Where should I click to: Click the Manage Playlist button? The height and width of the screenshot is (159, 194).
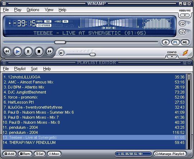[x=170, y=154]
